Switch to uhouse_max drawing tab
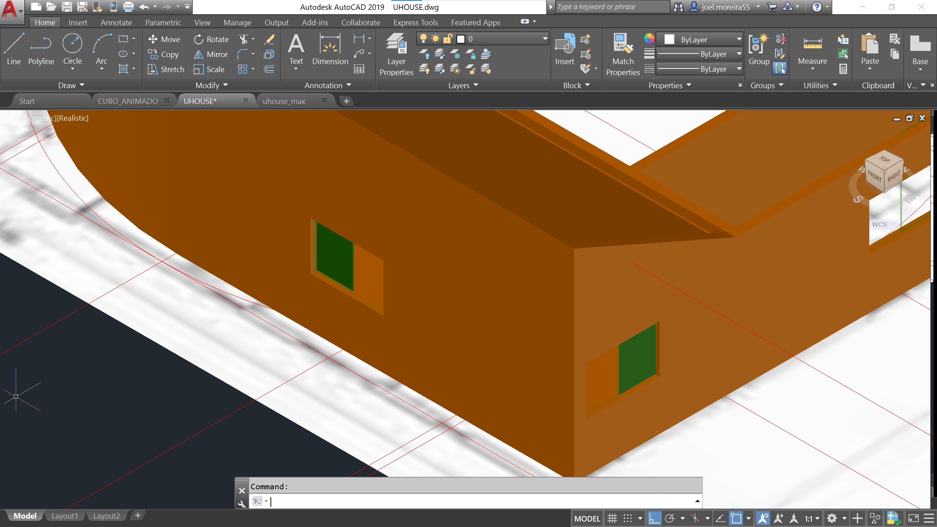Viewport: 937px width, 527px height. click(284, 101)
